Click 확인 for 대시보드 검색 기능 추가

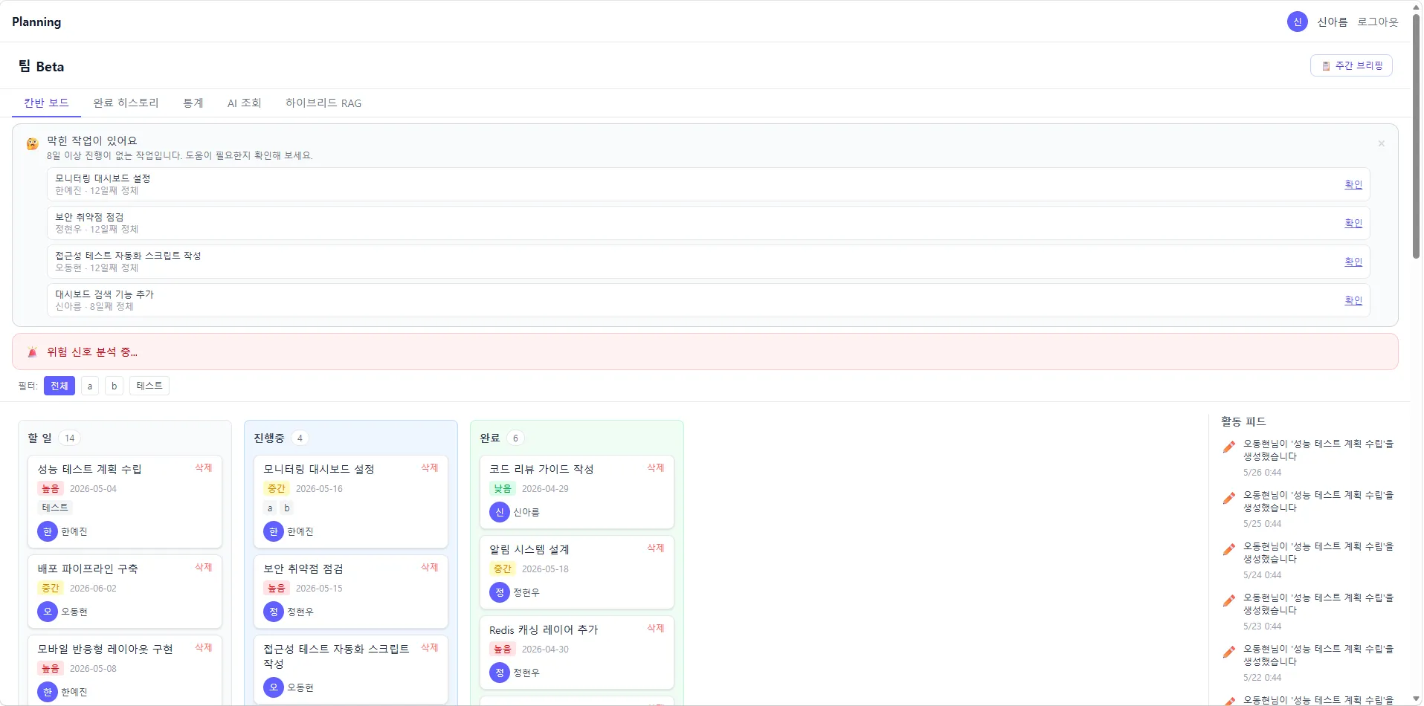click(1353, 300)
